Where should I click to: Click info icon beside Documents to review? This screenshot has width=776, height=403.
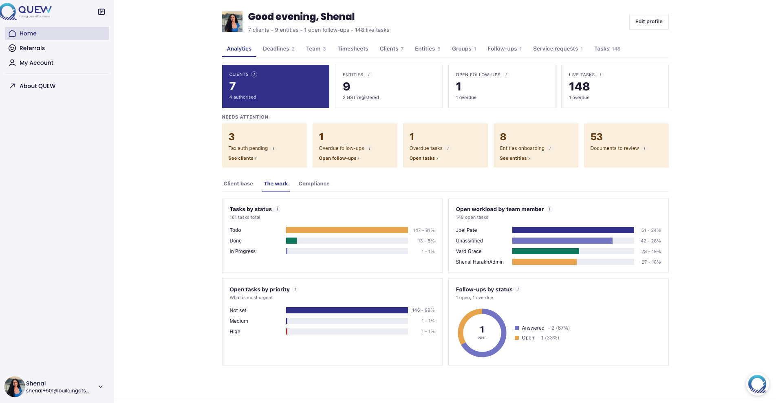[x=644, y=149]
